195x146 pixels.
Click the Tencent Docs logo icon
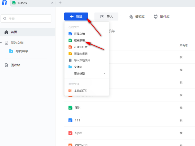[x=5, y=3]
